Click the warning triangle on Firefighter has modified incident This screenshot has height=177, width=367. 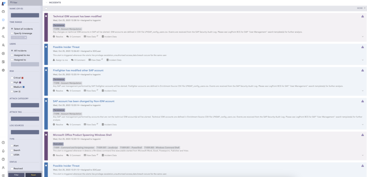(363, 70)
